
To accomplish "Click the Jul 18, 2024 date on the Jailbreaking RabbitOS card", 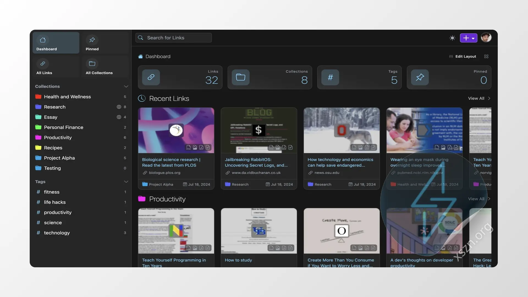I will pos(279,185).
